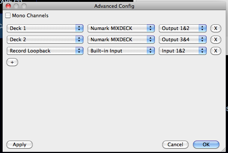
Task: Expand the Record Loopback dropdown
Action: [45, 51]
